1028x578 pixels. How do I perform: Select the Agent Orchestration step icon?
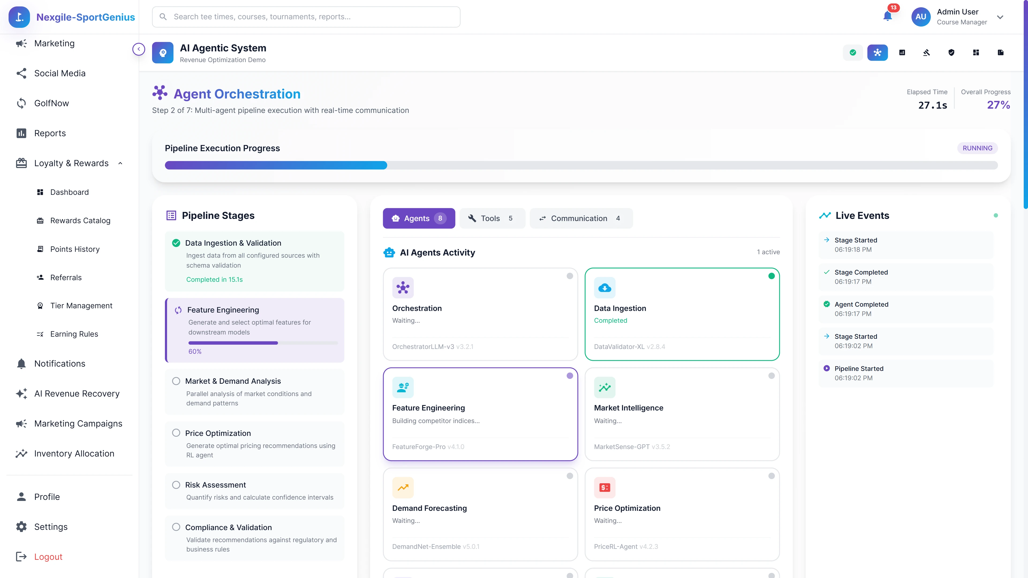pos(878,52)
